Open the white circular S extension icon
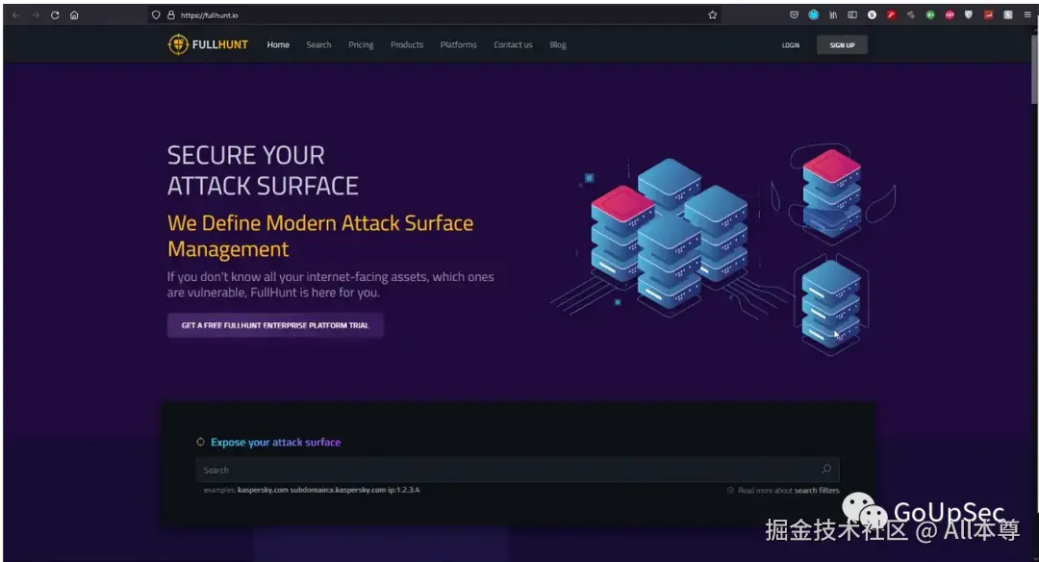This screenshot has height=562, width=1039. (872, 14)
